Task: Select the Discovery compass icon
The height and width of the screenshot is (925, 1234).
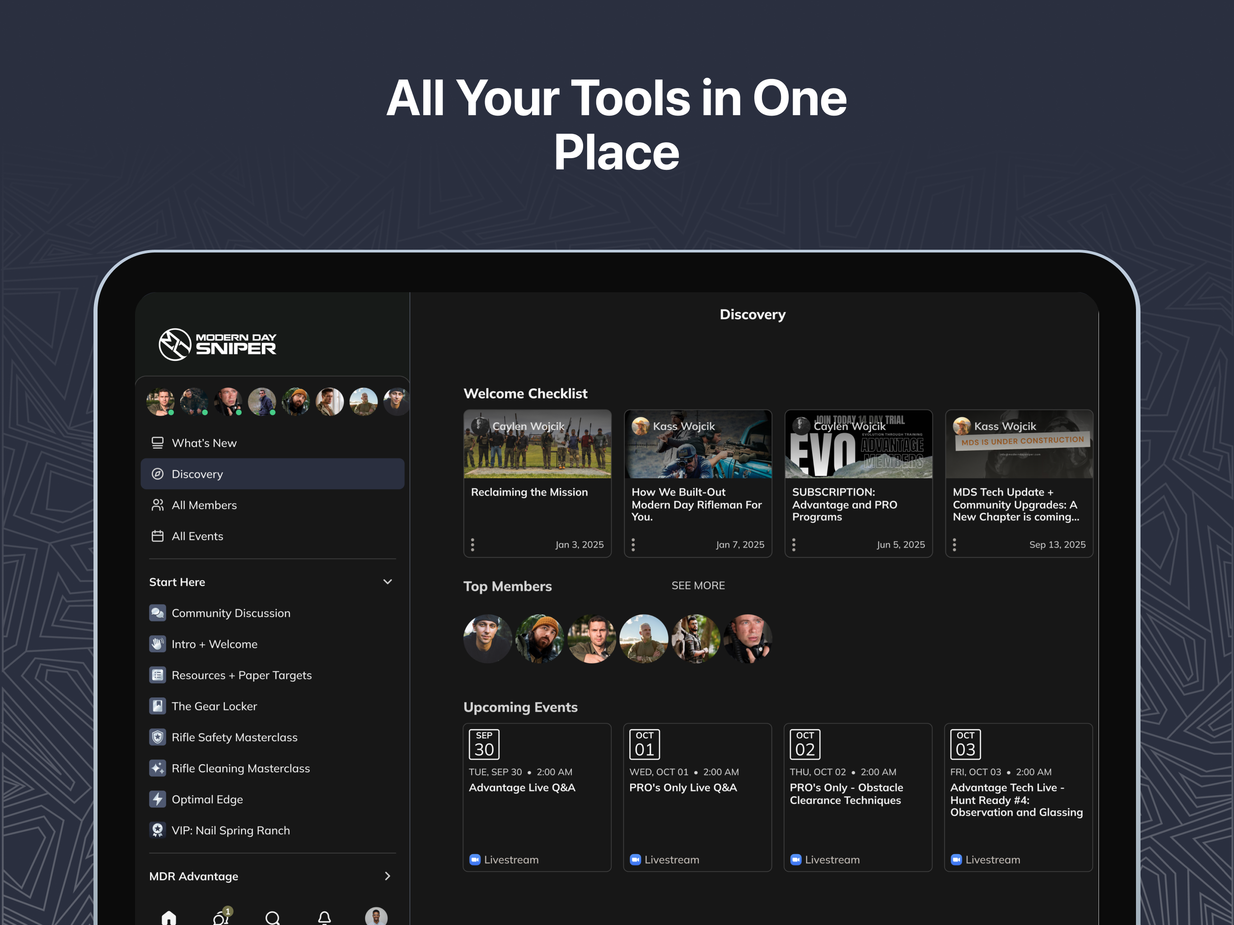Action: (158, 474)
